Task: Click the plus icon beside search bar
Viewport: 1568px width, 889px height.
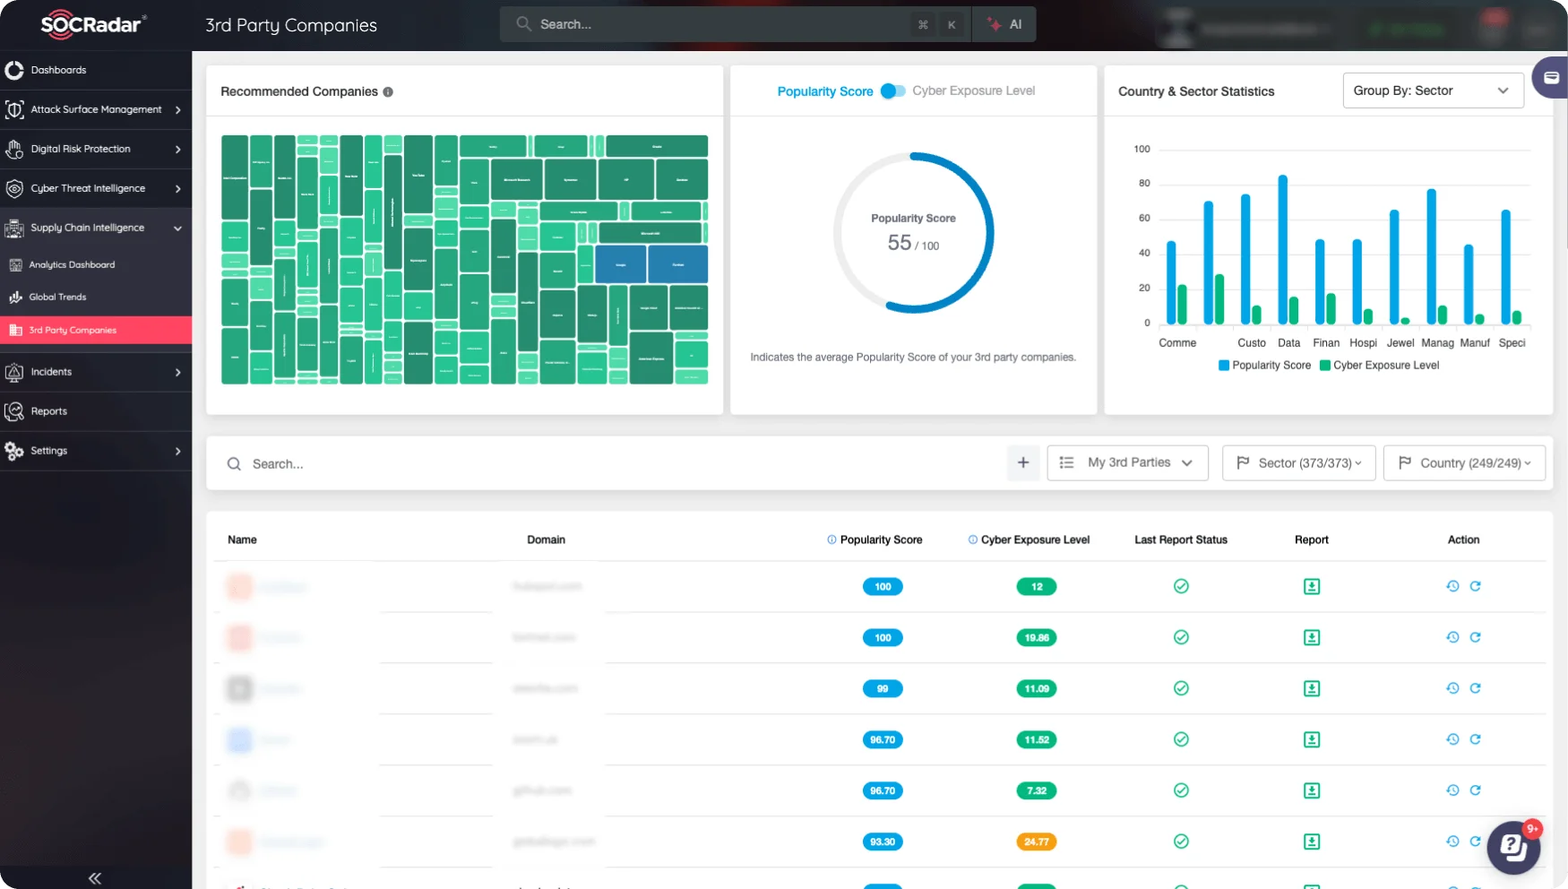Action: pos(1022,463)
